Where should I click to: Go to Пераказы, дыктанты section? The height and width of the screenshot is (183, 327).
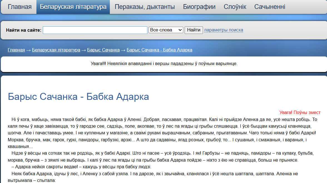pyautogui.click(x=145, y=7)
